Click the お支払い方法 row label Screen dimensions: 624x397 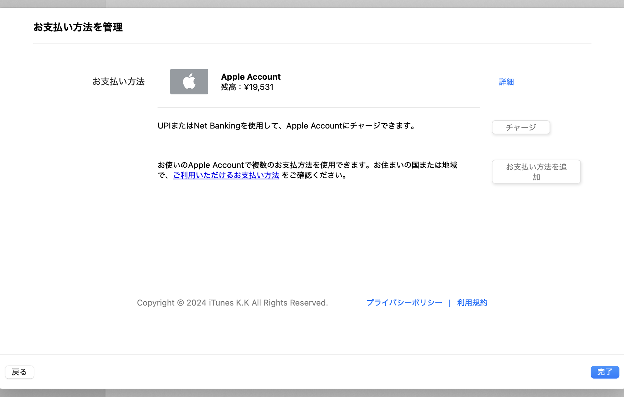pyautogui.click(x=118, y=82)
